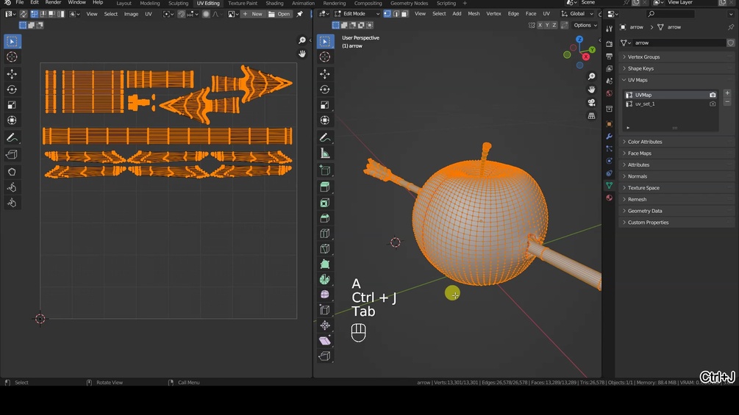Enable render toggle for uv_set_1
This screenshot has width=739, height=415.
(x=713, y=104)
